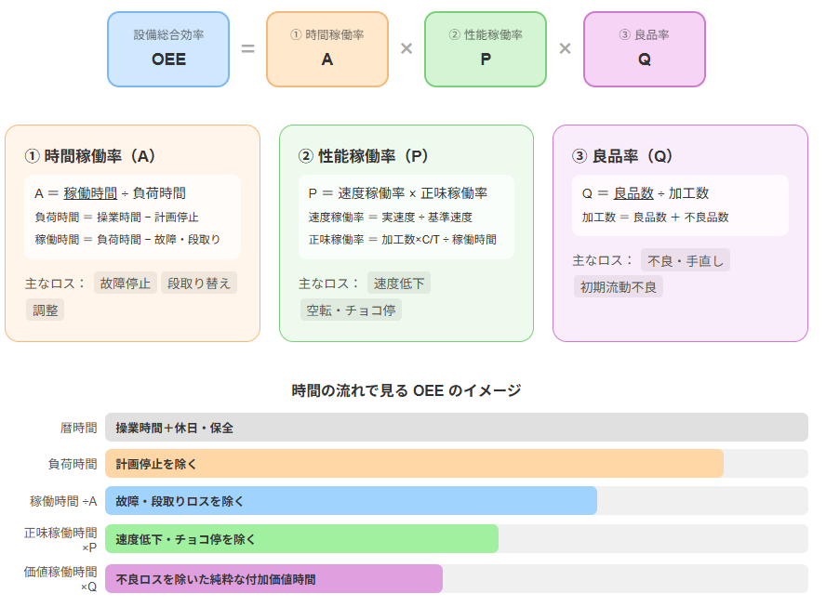Click the blue 設備総合効率 OEE box
Screen dimensions: 826x607
pyautogui.click(x=168, y=49)
